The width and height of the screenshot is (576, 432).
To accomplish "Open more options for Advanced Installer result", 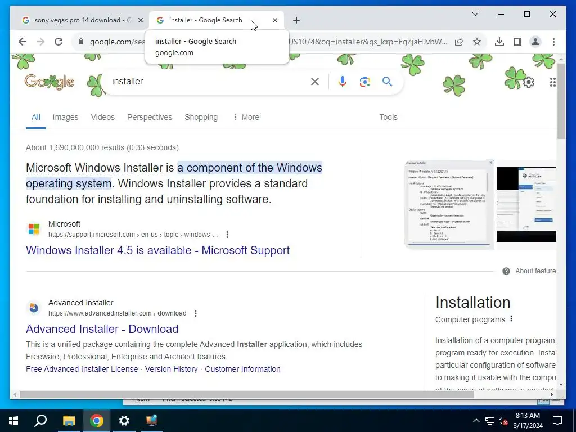I will (195, 313).
